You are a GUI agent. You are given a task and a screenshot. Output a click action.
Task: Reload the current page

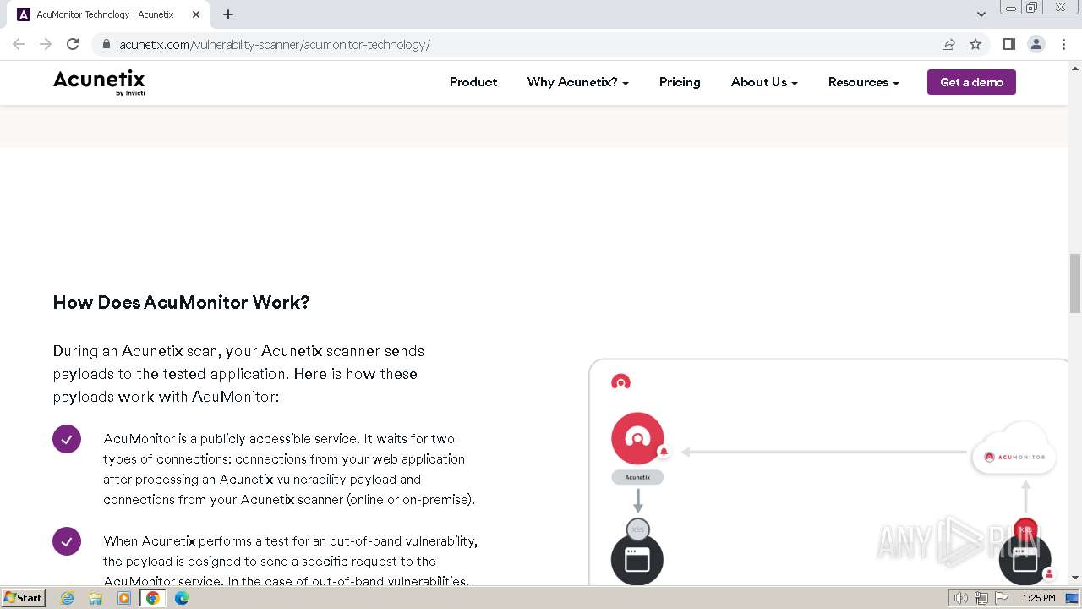[73, 44]
